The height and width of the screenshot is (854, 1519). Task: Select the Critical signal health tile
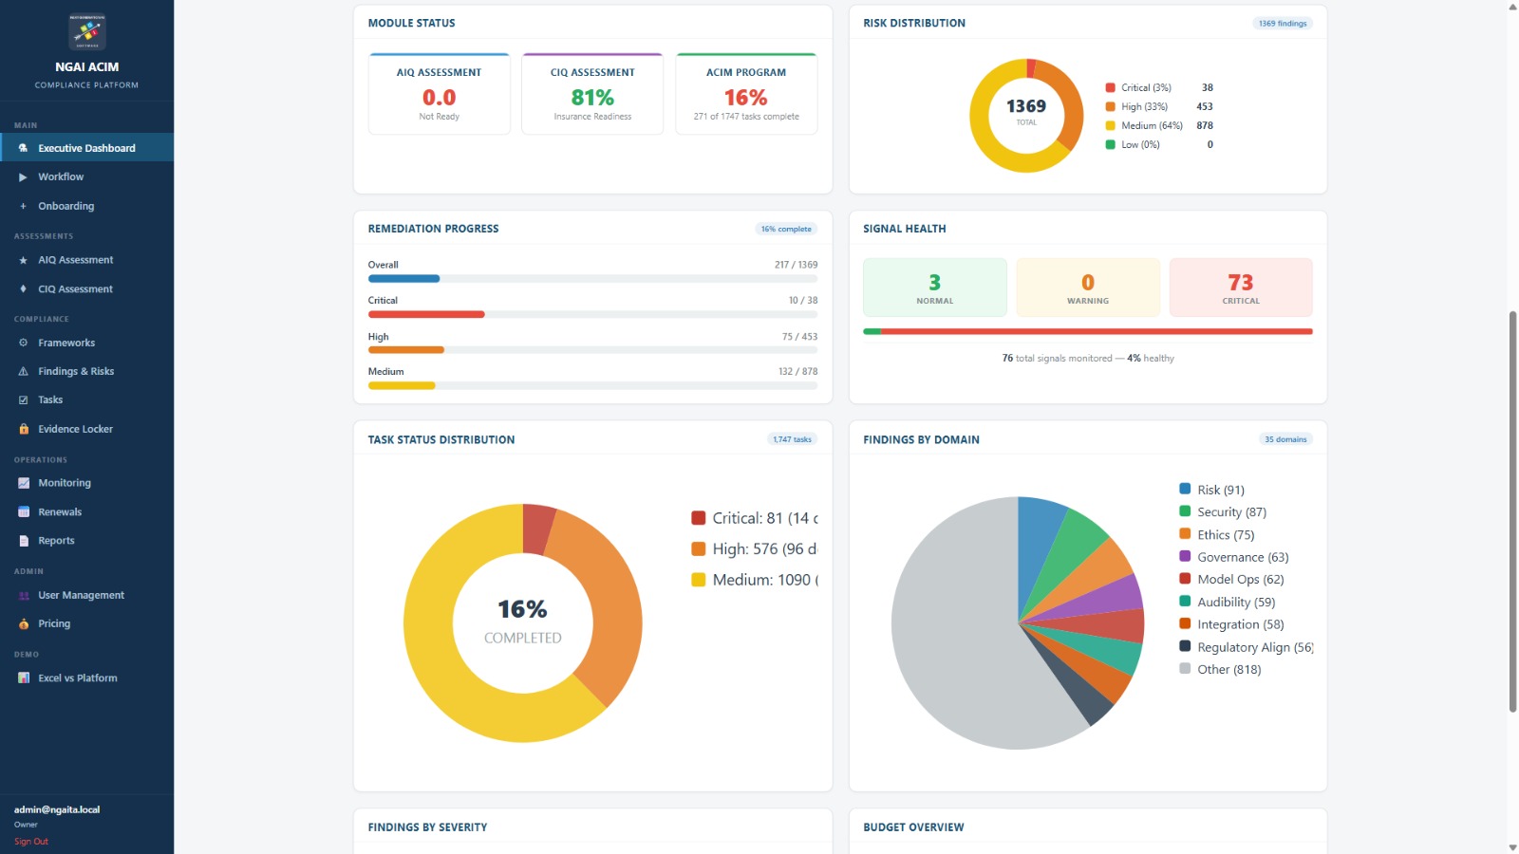[x=1240, y=288]
